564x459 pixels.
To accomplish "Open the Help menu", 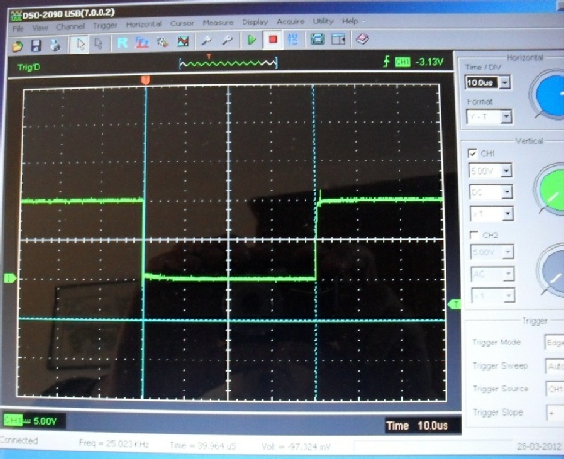I will (x=350, y=21).
